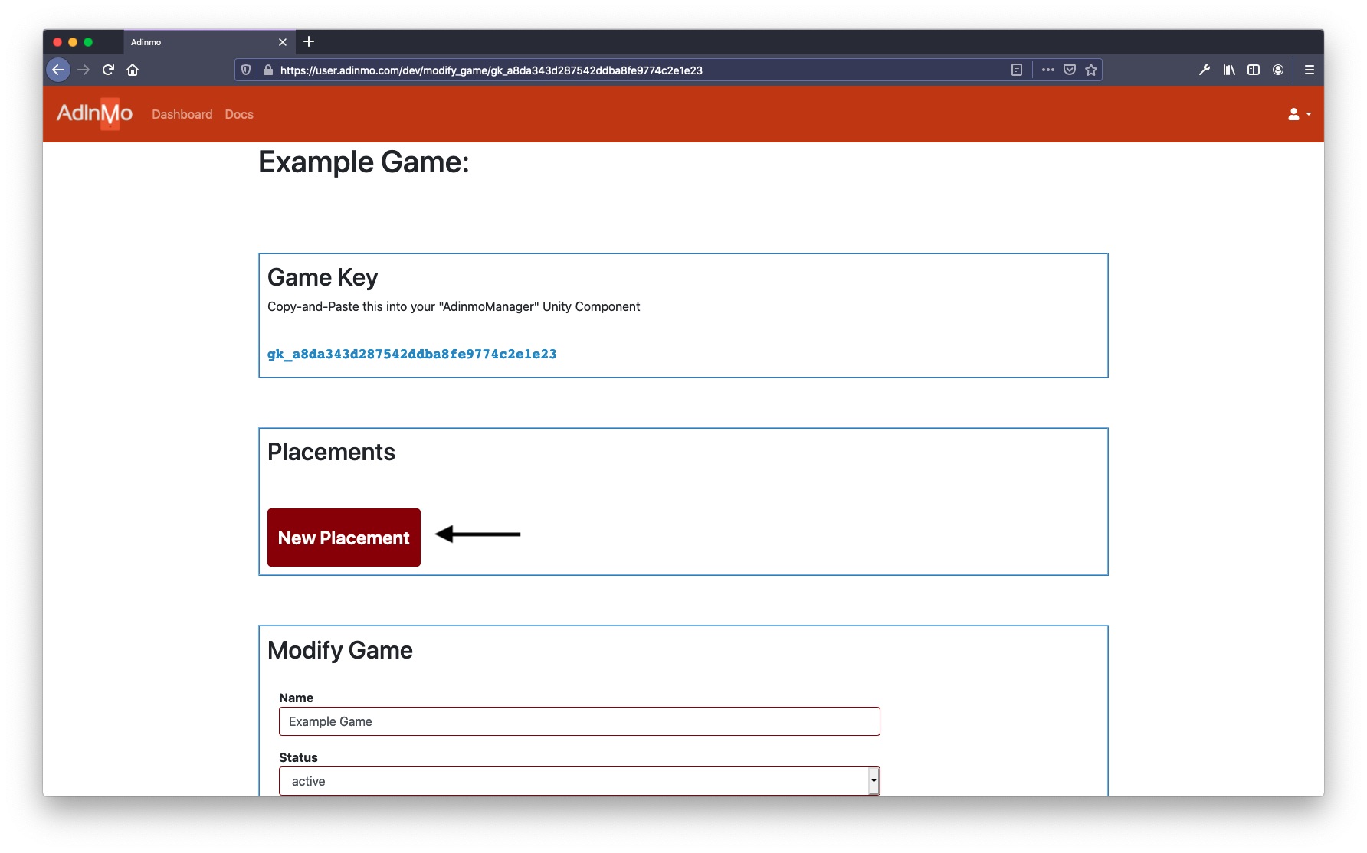
Task: Open the Docs nav link
Action: (x=239, y=114)
